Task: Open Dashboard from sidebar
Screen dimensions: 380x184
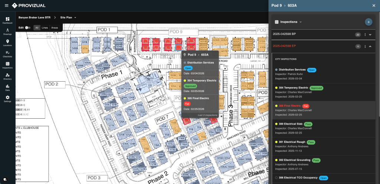Action: click(7, 20)
